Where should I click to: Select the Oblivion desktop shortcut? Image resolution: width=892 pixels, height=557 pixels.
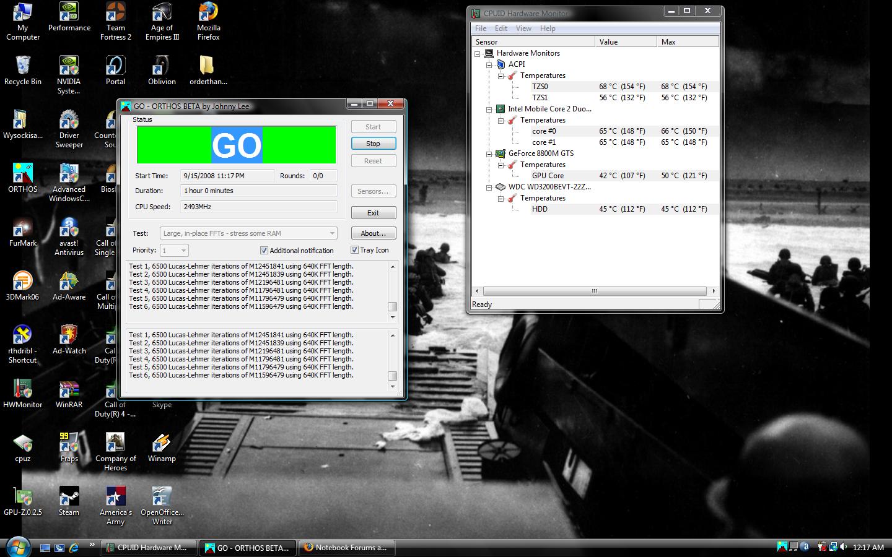[x=162, y=71]
